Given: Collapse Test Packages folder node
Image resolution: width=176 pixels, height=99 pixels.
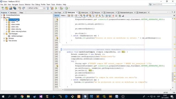Looking at the screenshot, I should (x=4, y=34).
